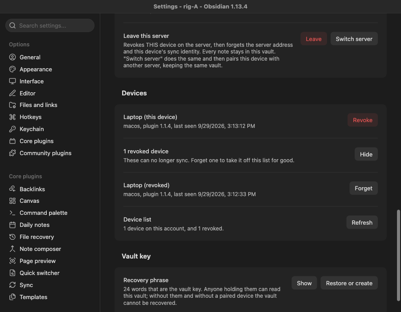Click the Core plugins box icon

coord(12,141)
